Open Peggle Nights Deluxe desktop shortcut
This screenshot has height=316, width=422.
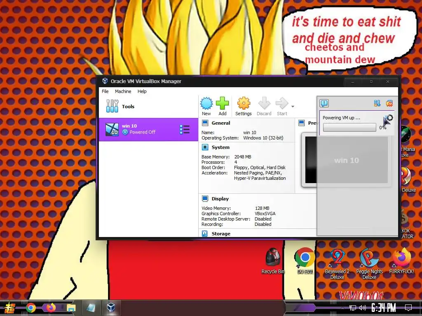point(369,264)
